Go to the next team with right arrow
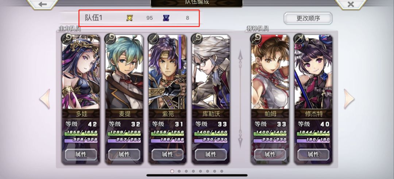 click(x=349, y=99)
